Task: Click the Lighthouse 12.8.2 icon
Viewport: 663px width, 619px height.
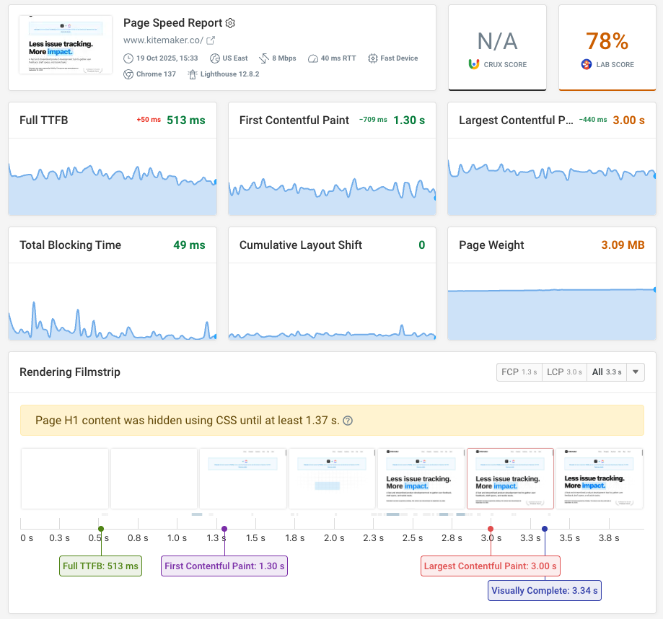Action: [x=193, y=74]
